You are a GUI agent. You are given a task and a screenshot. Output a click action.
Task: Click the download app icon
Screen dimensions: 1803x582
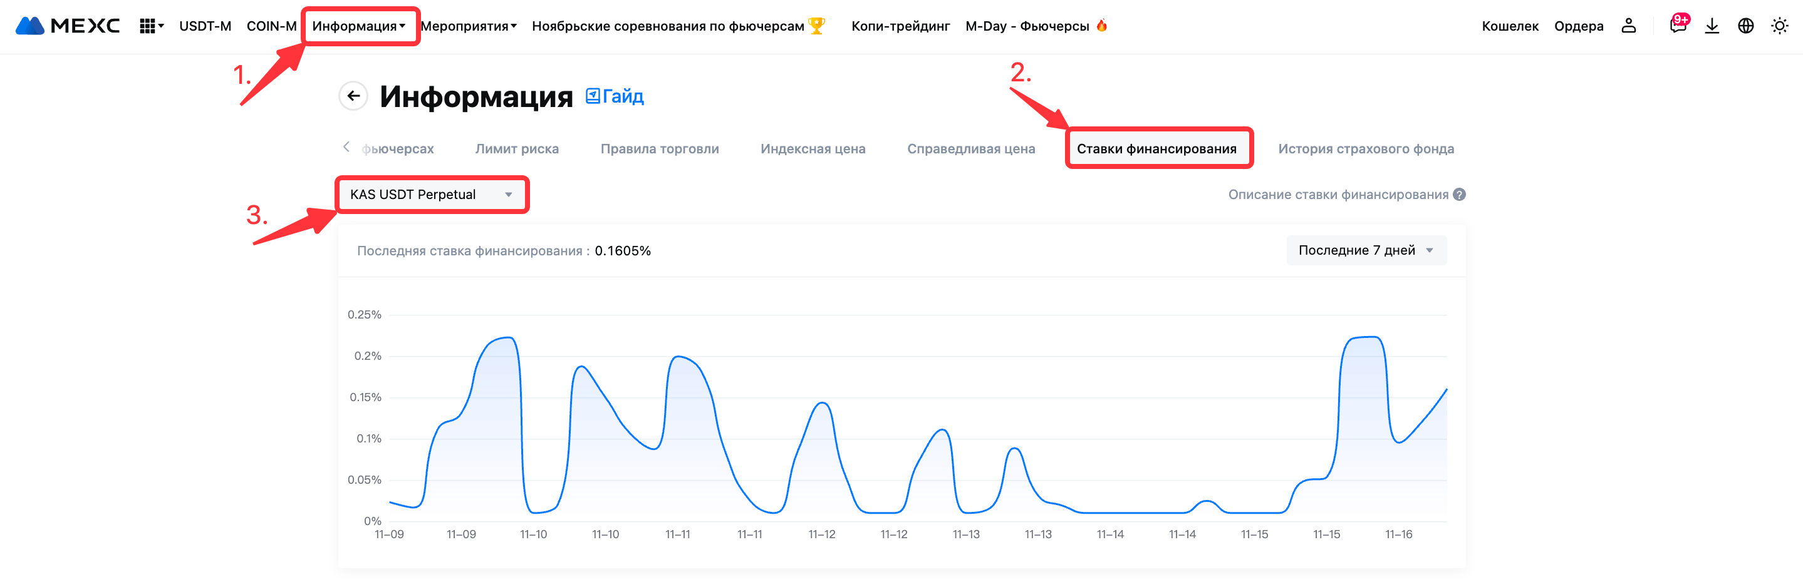[x=1712, y=26]
